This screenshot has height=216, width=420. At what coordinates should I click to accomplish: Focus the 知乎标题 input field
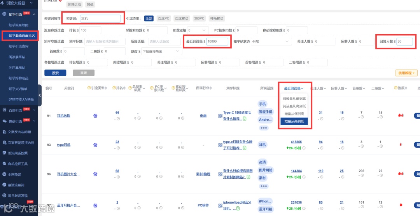[105, 42]
